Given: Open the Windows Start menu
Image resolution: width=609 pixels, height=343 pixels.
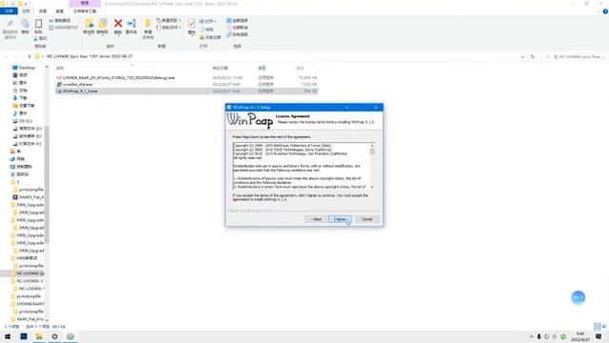Looking at the screenshot, I should pyautogui.click(x=8, y=336).
